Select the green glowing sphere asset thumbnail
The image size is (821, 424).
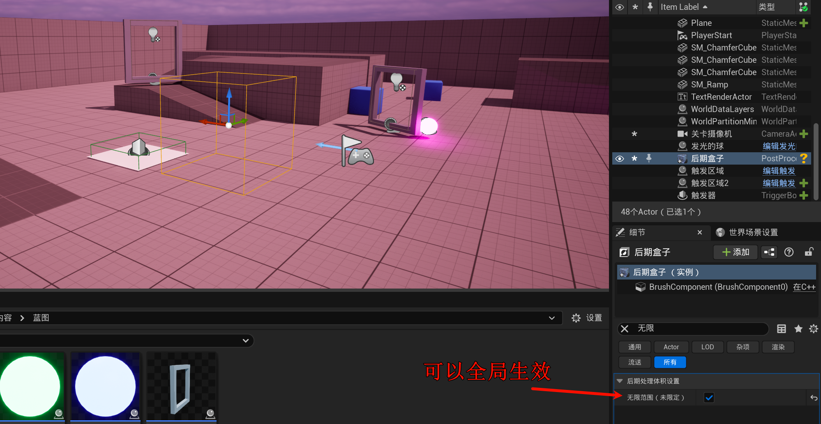(30, 386)
